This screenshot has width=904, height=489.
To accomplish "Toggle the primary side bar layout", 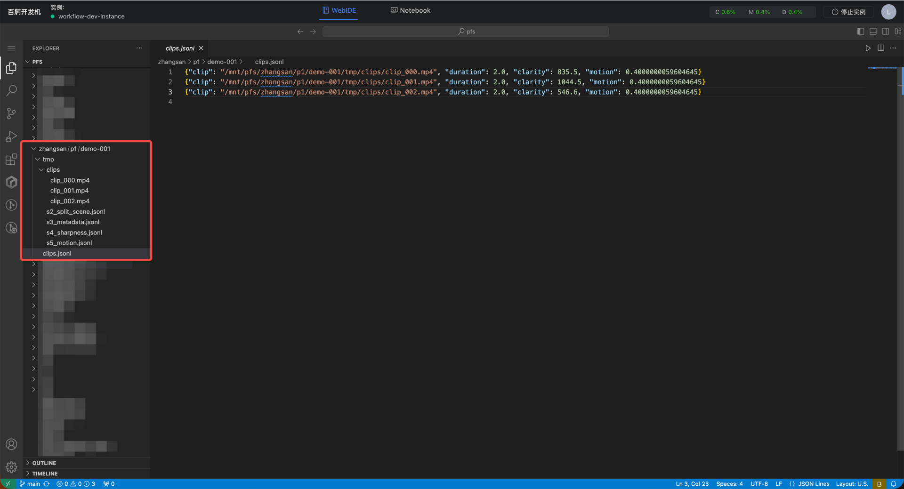I will (x=861, y=32).
